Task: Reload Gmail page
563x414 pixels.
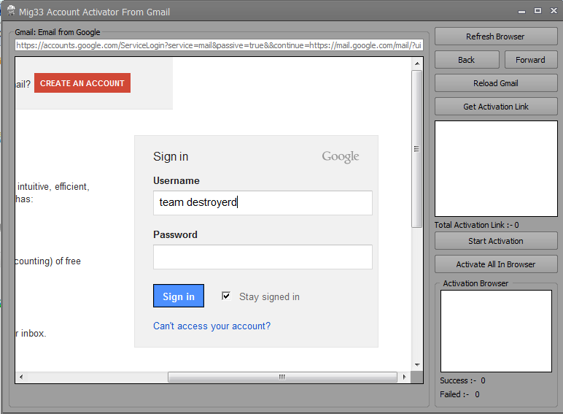Action: click(496, 83)
